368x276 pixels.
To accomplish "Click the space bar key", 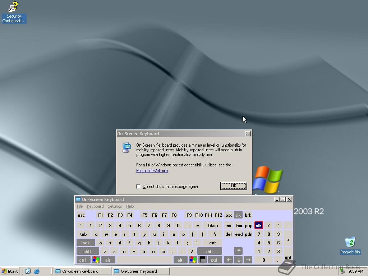I will (x=144, y=260).
